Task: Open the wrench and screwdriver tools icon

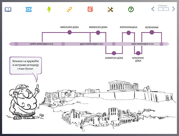Action: click(110, 9)
